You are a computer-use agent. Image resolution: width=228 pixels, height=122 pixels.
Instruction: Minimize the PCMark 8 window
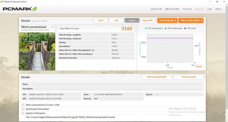click(210, 1)
